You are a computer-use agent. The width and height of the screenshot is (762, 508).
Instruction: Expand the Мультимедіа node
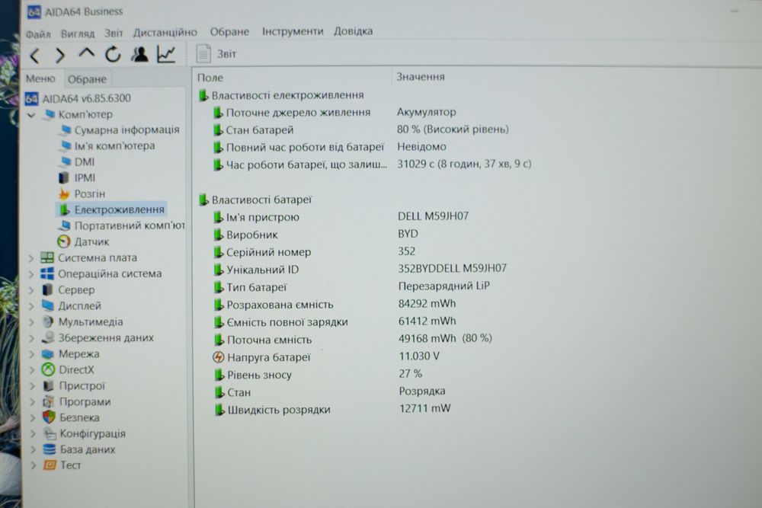pyautogui.click(x=31, y=322)
